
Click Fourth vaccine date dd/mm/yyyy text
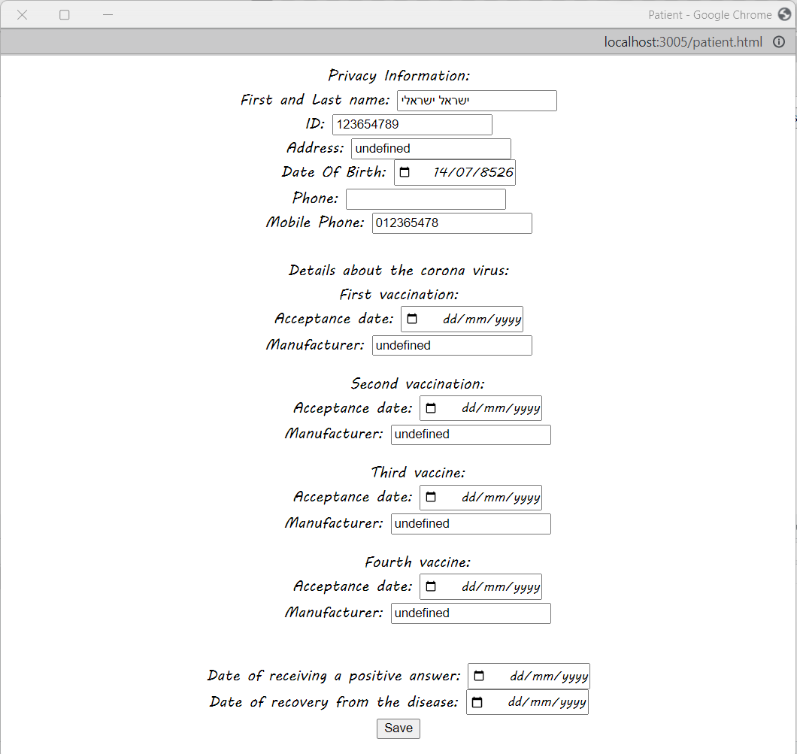coord(501,587)
